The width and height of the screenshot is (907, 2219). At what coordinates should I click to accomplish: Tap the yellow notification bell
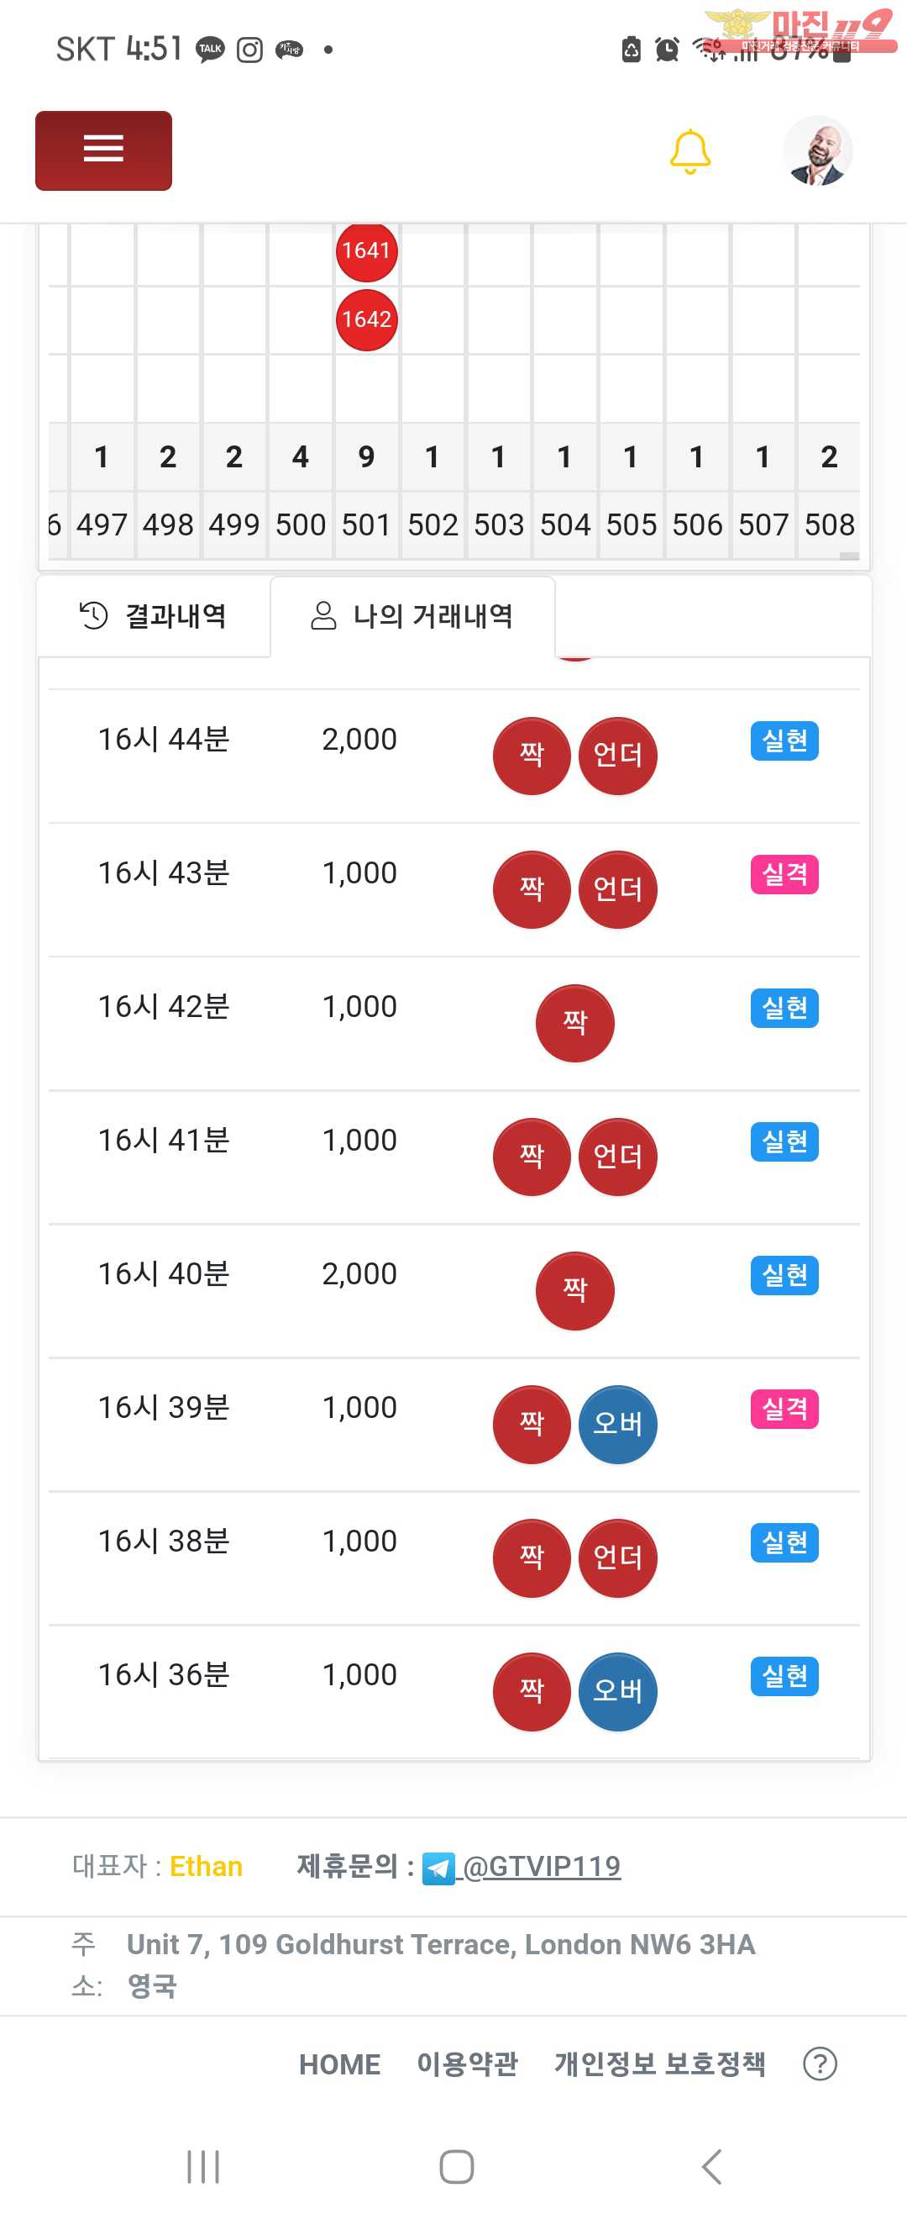[x=690, y=151]
